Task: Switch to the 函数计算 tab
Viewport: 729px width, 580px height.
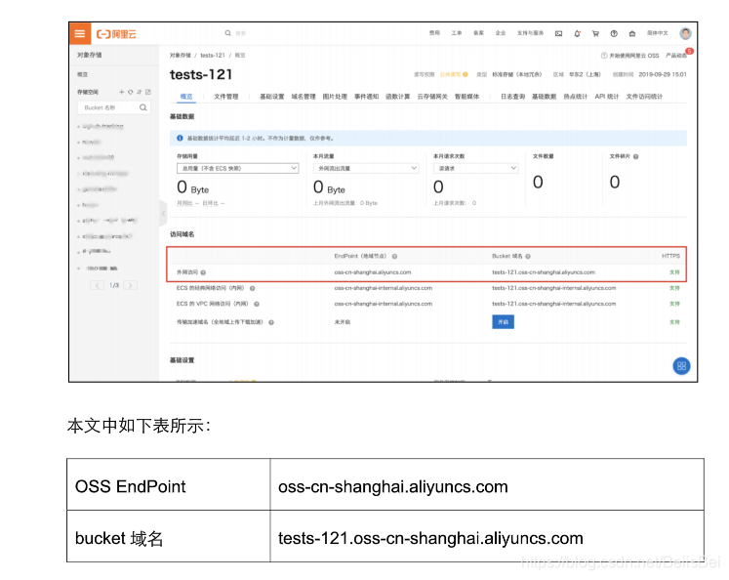Action: click(x=397, y=97)
